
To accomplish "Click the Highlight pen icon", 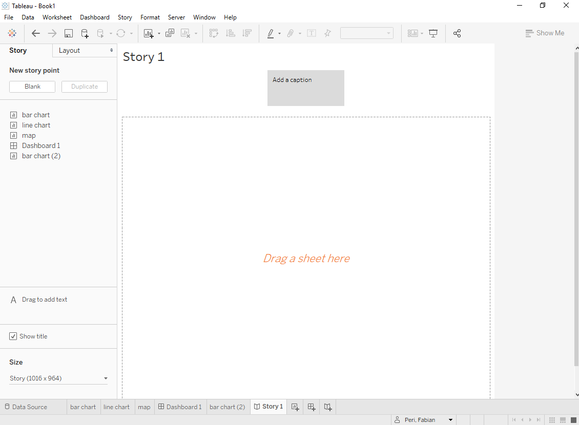I will (271, 33).
